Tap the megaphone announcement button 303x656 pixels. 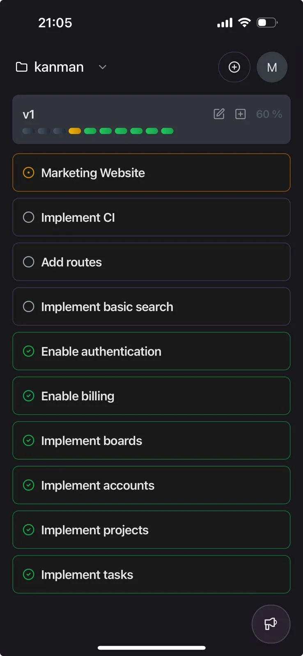[271, 624]
